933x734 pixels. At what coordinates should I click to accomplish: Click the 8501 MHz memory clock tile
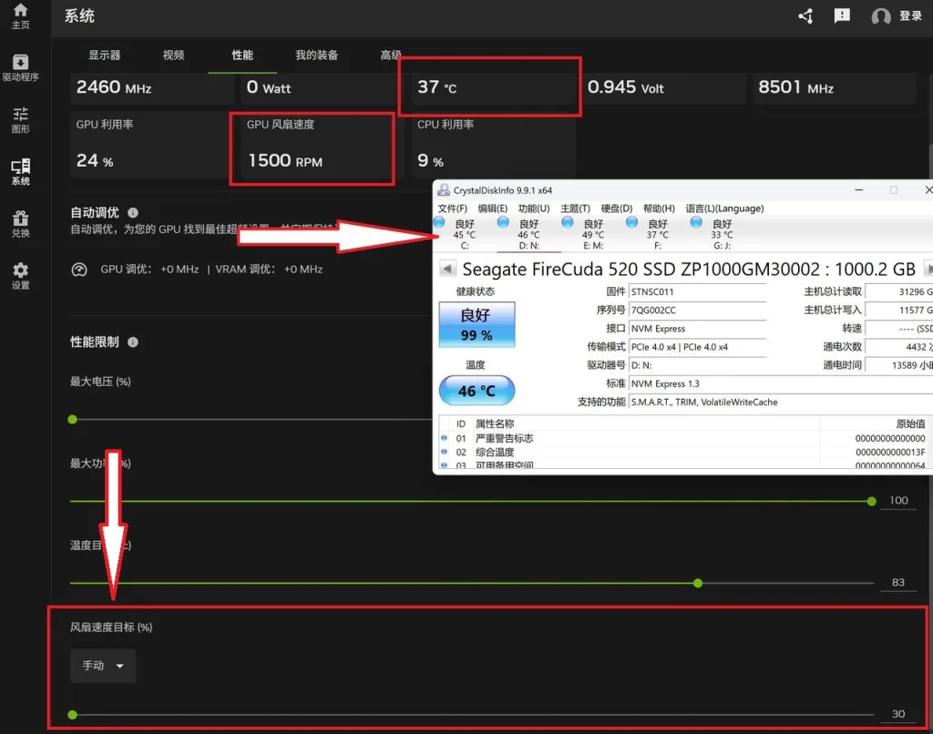click(835, 88)
